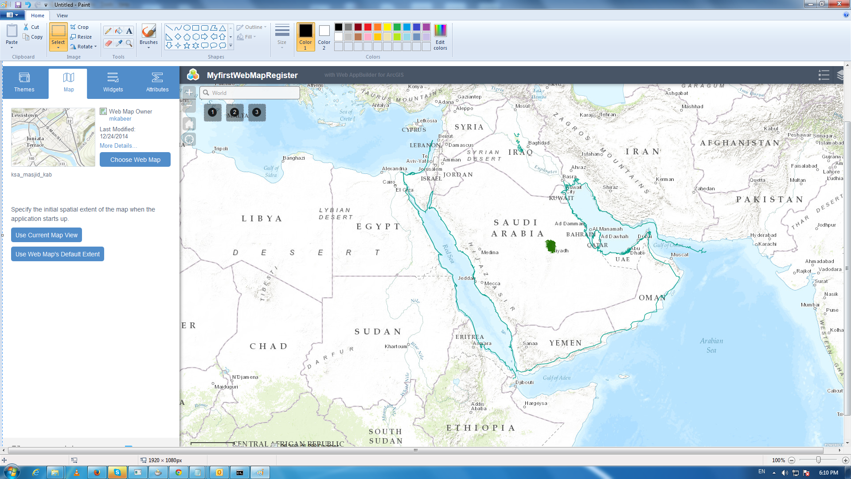Open the Brushes dropdown arrow

click(x=148, y=47)
